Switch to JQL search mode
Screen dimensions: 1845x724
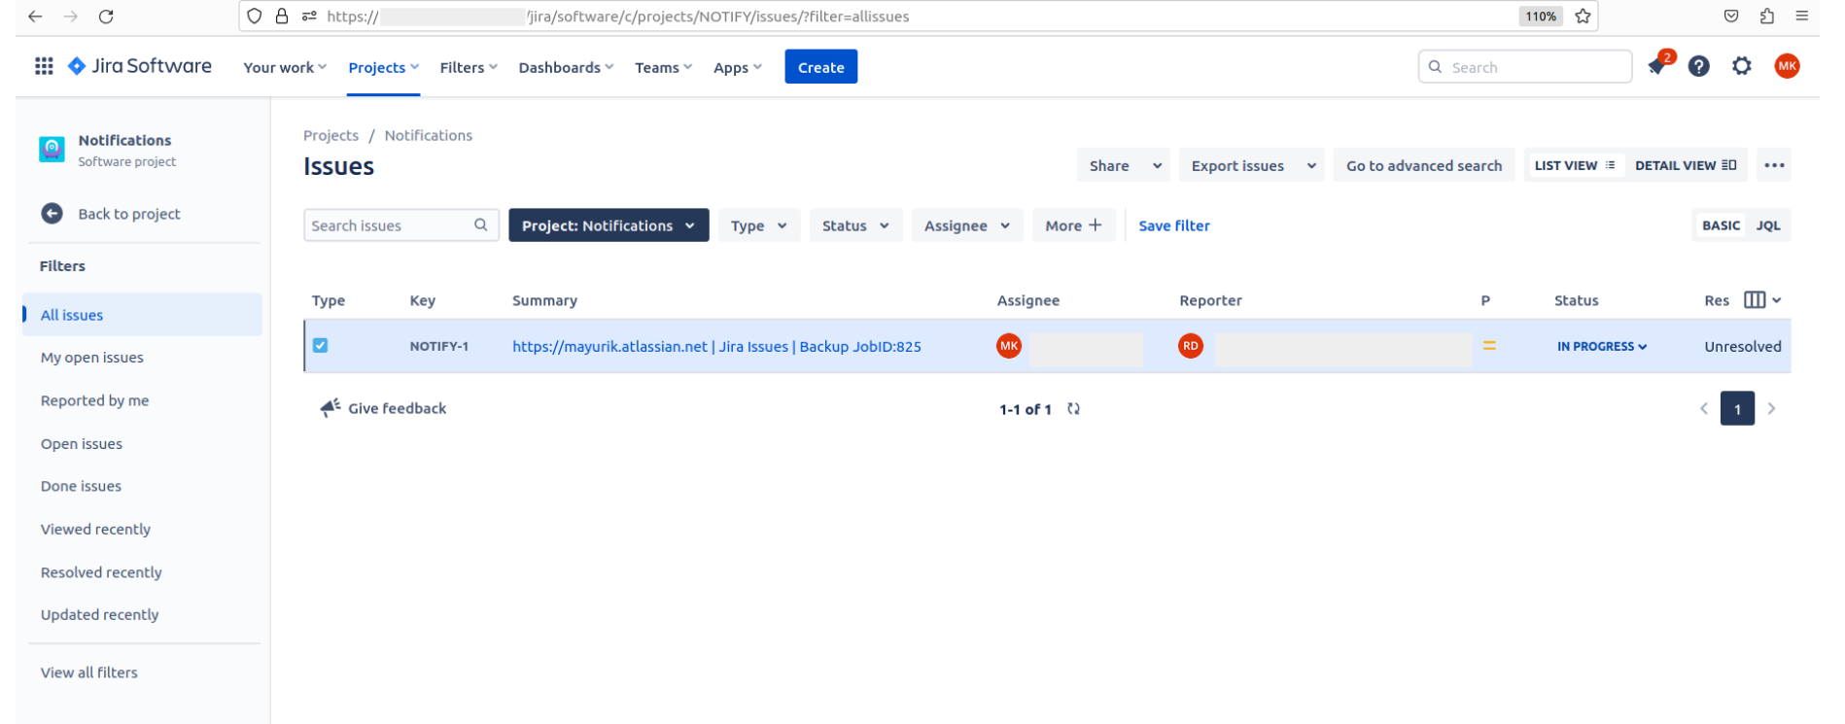[x=1767, y=225]
